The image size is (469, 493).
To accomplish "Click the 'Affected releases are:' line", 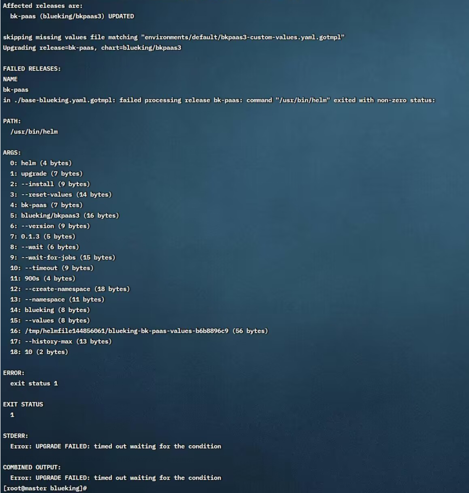I will pyautogui.click(x=43, y=6).
